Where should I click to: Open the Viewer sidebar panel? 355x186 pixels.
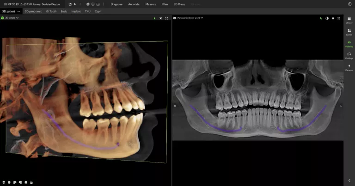349,20
